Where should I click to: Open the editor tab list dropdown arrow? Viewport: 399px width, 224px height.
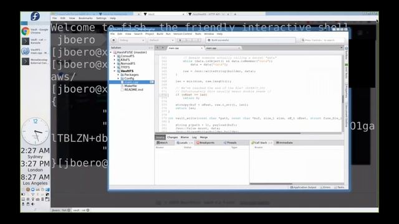[341, 48]
